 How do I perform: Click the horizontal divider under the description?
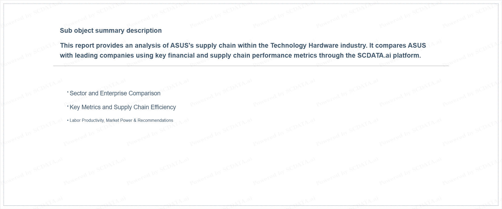coord(251,66)
